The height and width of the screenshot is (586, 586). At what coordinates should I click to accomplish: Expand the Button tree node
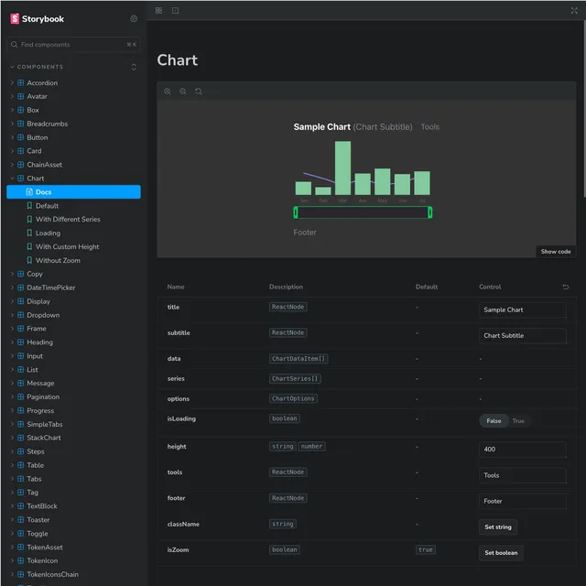12,137
